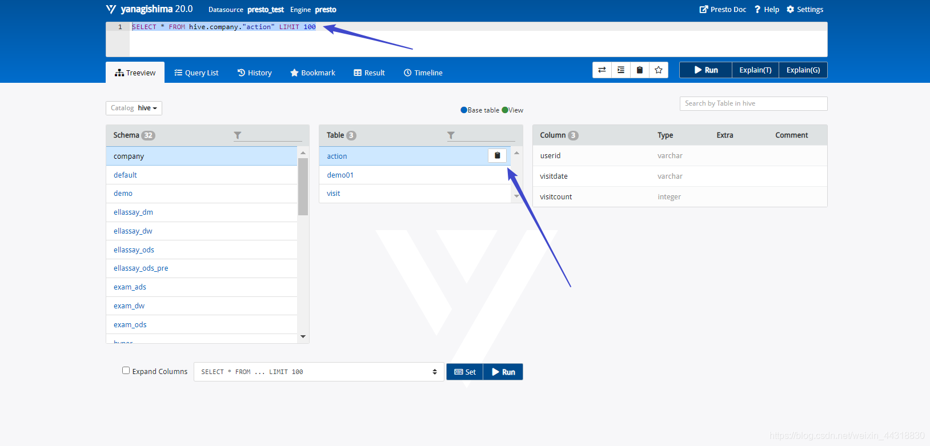The image size is (930, 446).
Task: Click Engine presto label
Action: (313, 10)
